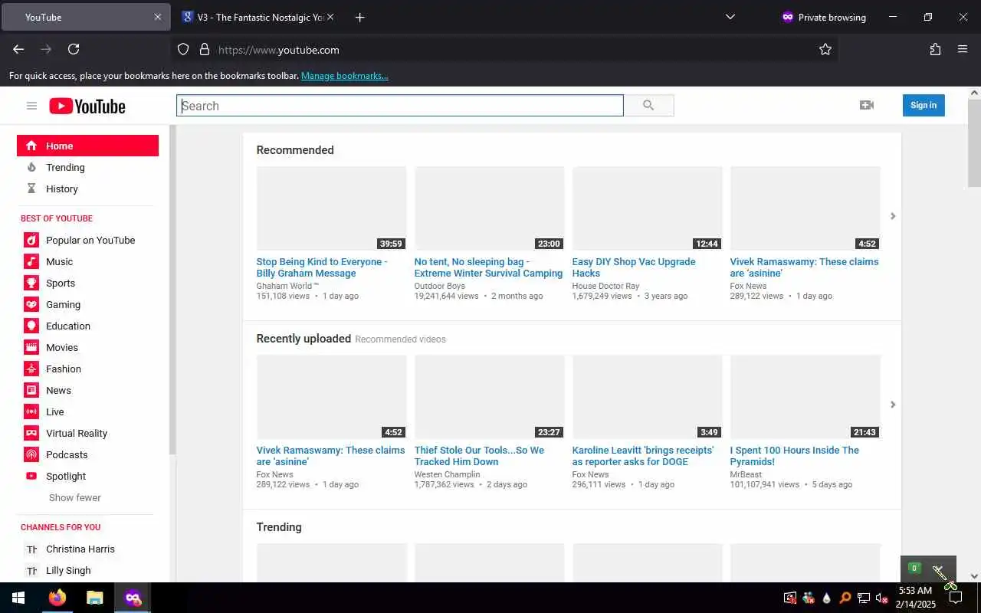Open the YouTube hamburger guide menu
The width and height of the screenshot is (981, 613).
coord(31,106)
